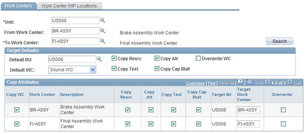305x134 pixels.
Task: Sort by Copy WC column header
Action: (15, 95)
